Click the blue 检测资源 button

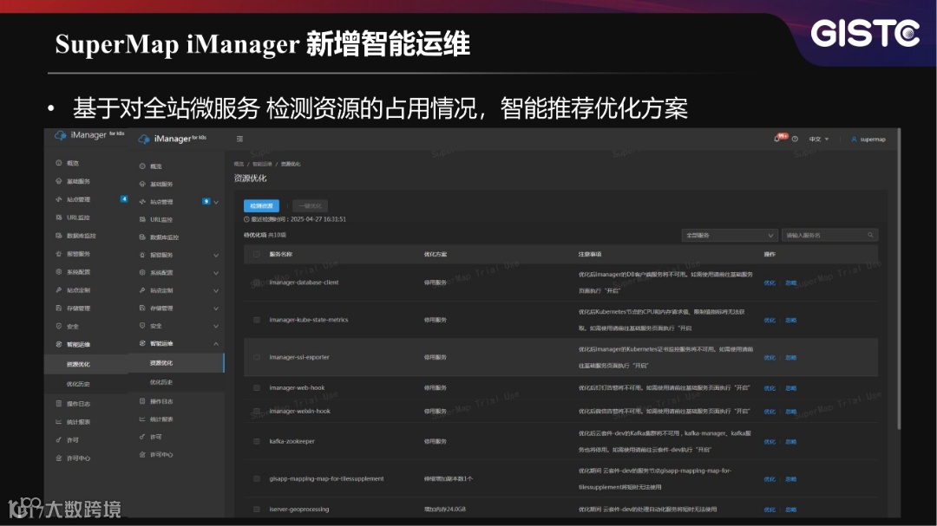coord(261,206)
